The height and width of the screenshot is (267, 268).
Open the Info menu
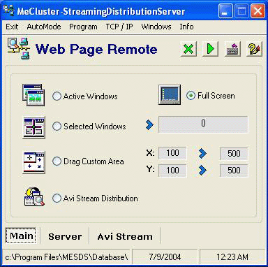point(186,27)
